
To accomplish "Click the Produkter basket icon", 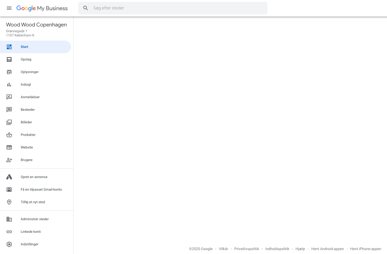I will point(9,135).
